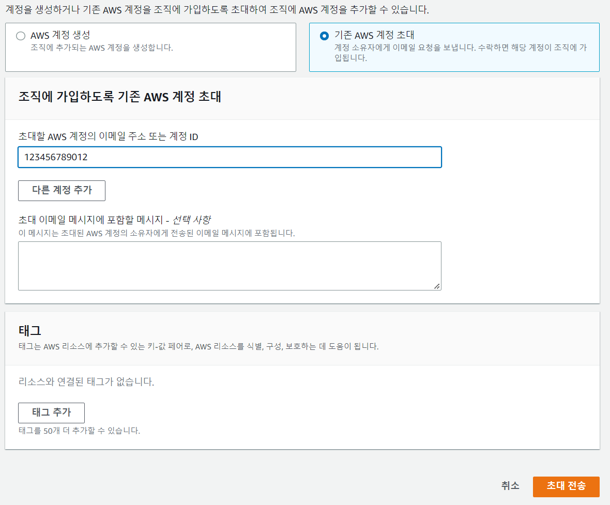Click the description '조직에 추가되는 AWS 계정을 생성합니다.'
This screenshot has height=505, width=610.
(x=101, y=48)
